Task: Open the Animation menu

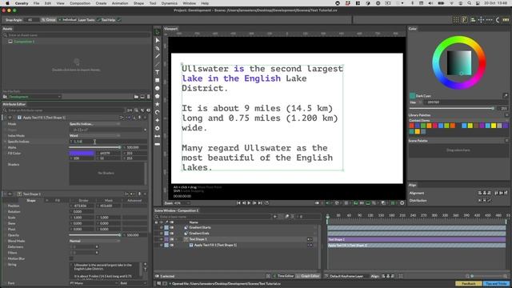Action: (120, 3)
